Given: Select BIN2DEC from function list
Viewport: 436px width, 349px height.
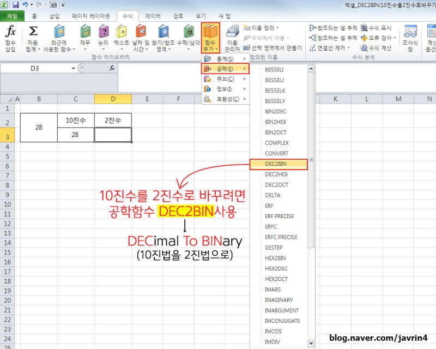Looking at the screenshot, I should pos(278,112).
